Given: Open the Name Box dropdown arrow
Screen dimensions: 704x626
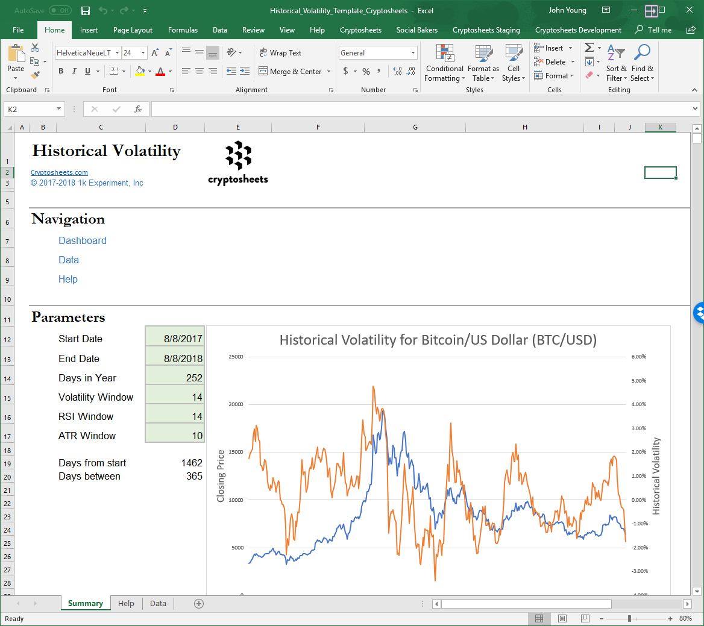Looking at the screenshot, I should pyautogui.click(x=58, y=109).
